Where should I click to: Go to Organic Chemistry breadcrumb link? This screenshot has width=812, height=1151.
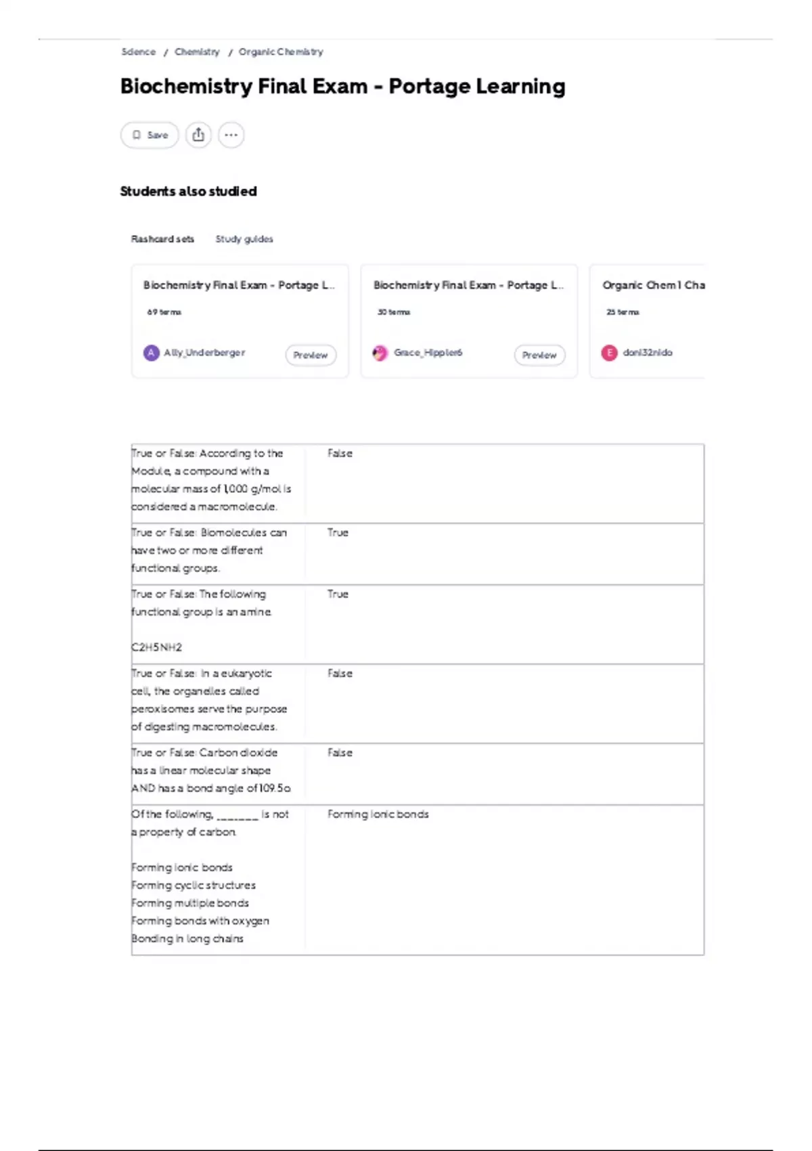(x=281, y=51)
